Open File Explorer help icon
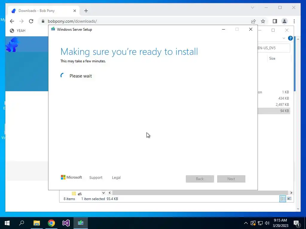This screenshot has height=229, width=306. [x=290, y=38]
